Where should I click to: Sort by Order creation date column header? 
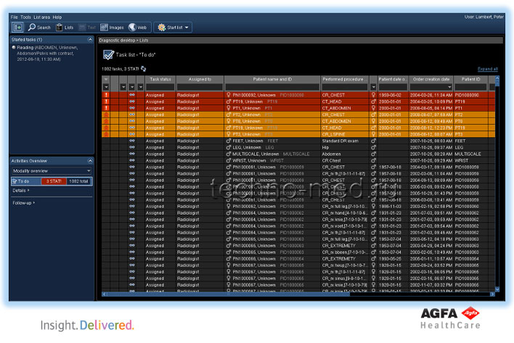431,79
